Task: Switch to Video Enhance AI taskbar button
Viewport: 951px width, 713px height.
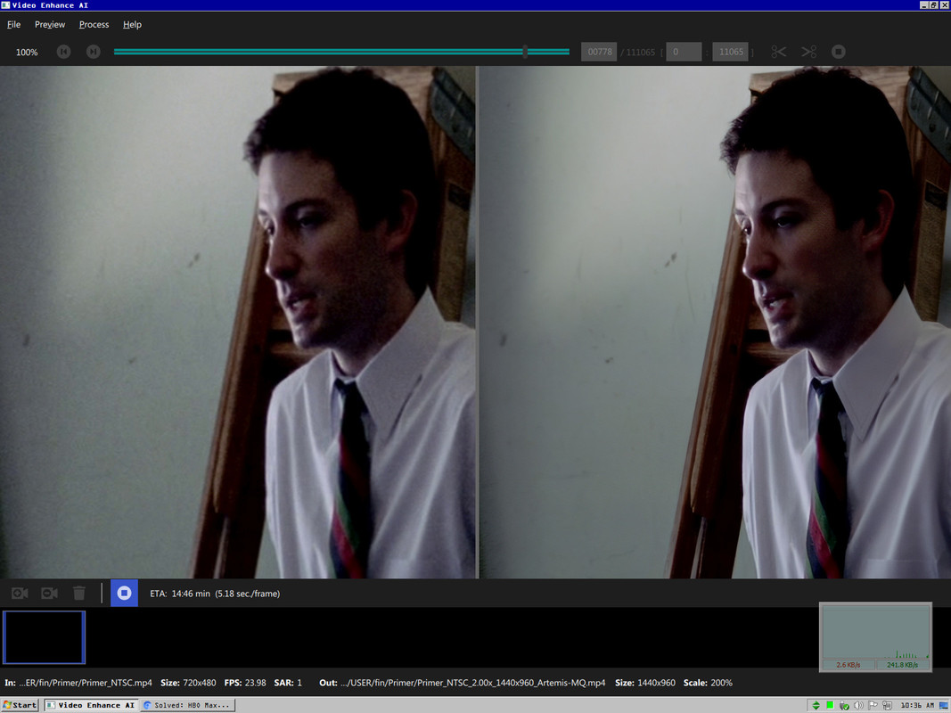Action: tap(90, 704)
